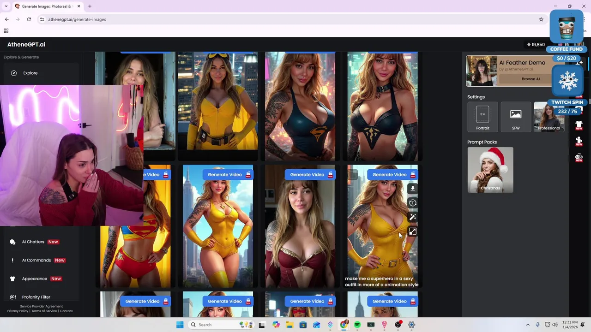Open Appearance in sidebar

35,279
